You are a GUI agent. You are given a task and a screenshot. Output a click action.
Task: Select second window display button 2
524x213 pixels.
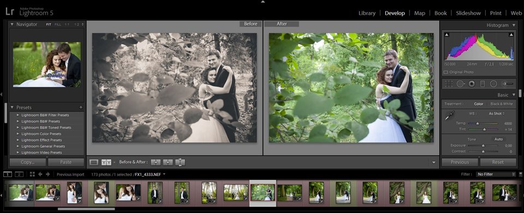coord(19,174)
